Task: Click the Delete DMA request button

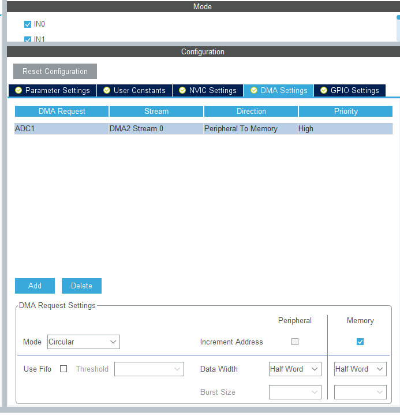Action: click(81, 286)
